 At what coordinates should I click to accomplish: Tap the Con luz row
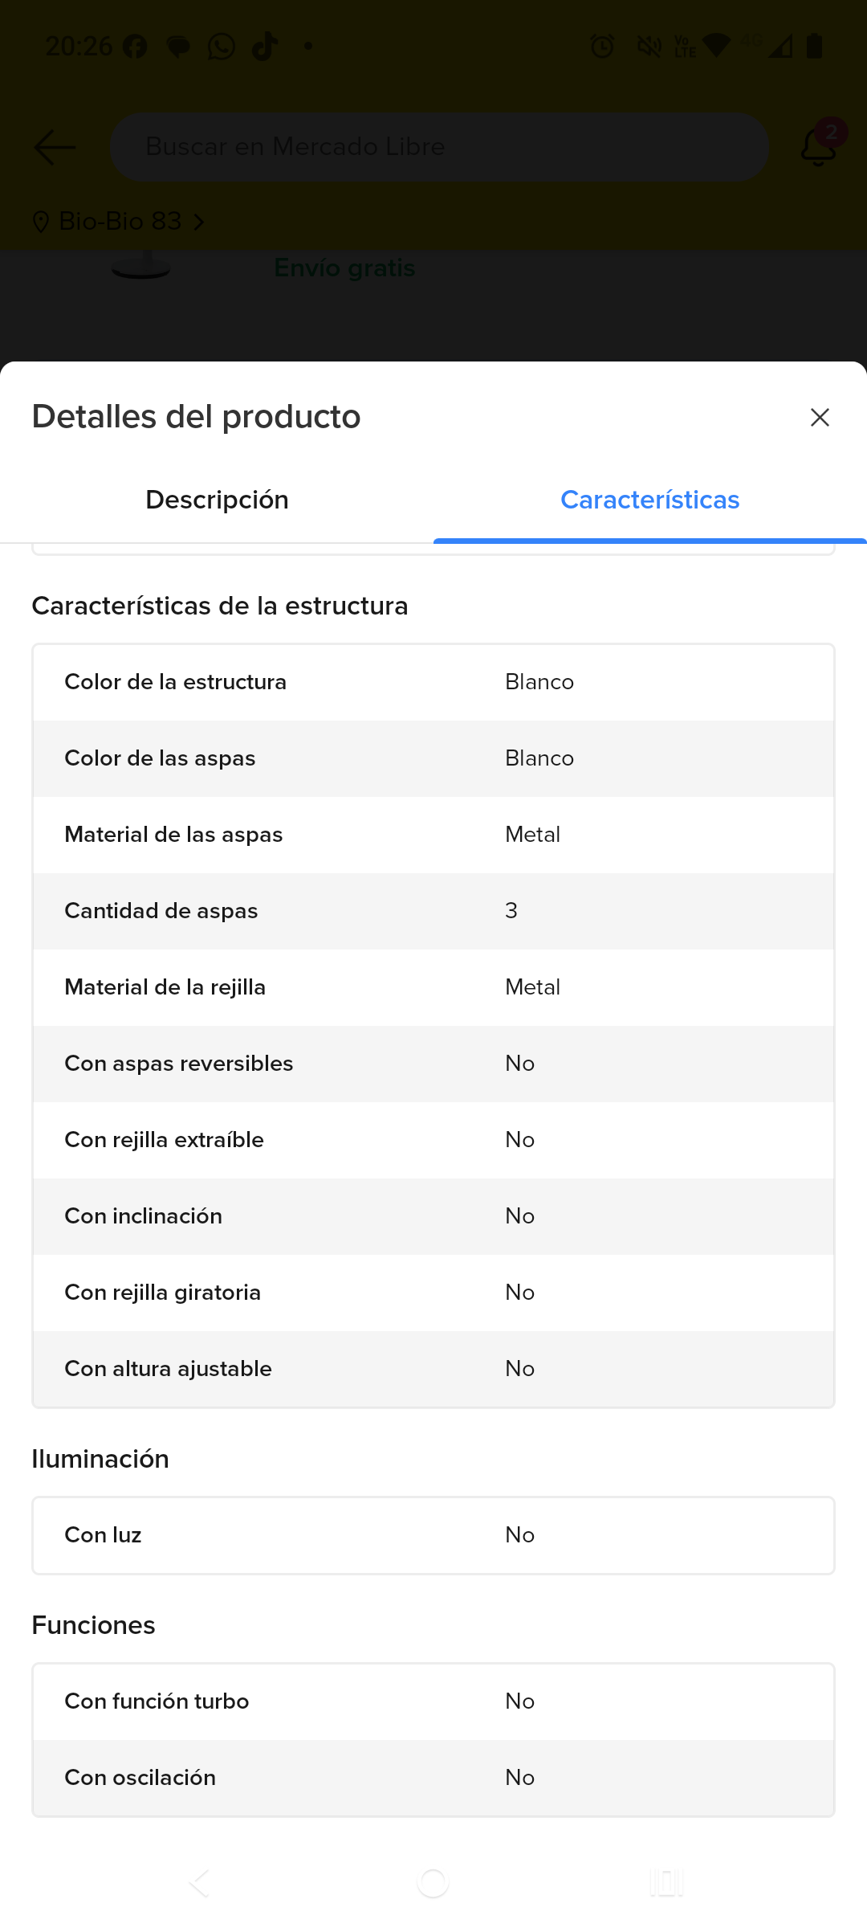click(x=433, y=1535)
